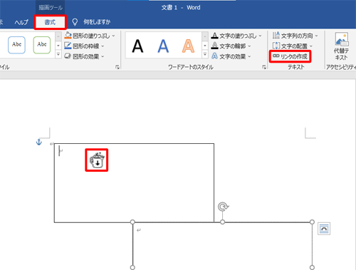
Task: Click the 代替テキスト alt text button
Action: [342, 46]
